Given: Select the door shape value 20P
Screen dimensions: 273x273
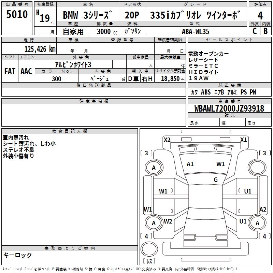Looking at the screenshot, I should pyautogui.click(x=132, y=15).
